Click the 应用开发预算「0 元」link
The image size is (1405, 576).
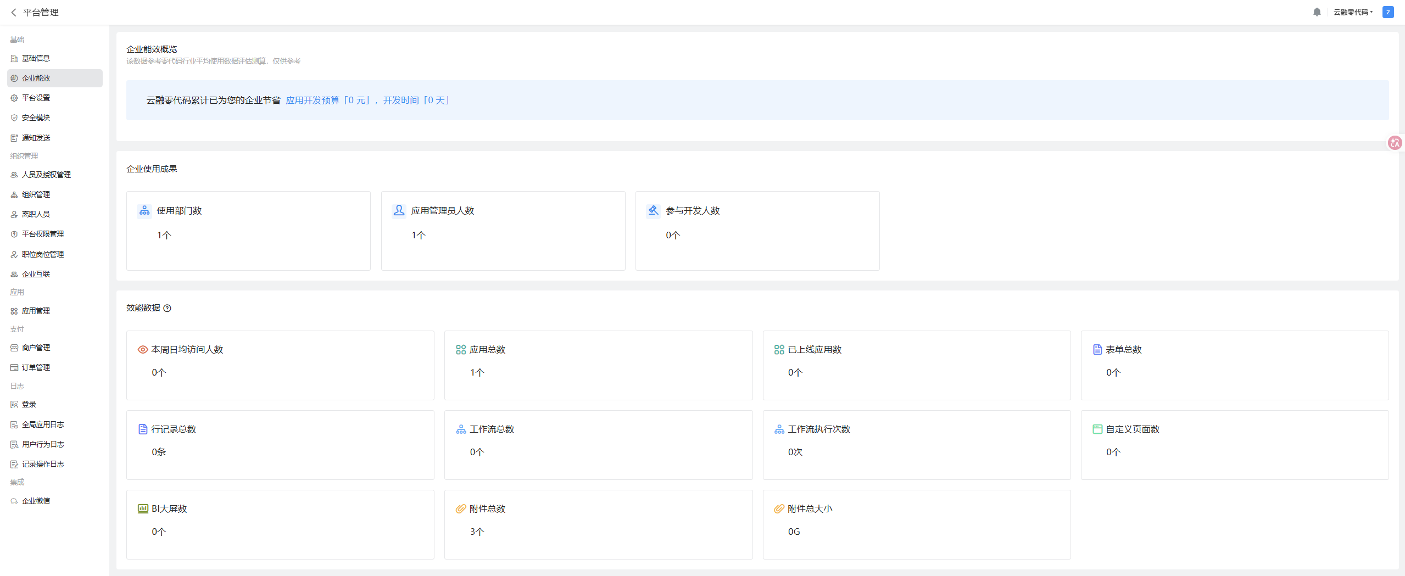click(327, 100)
